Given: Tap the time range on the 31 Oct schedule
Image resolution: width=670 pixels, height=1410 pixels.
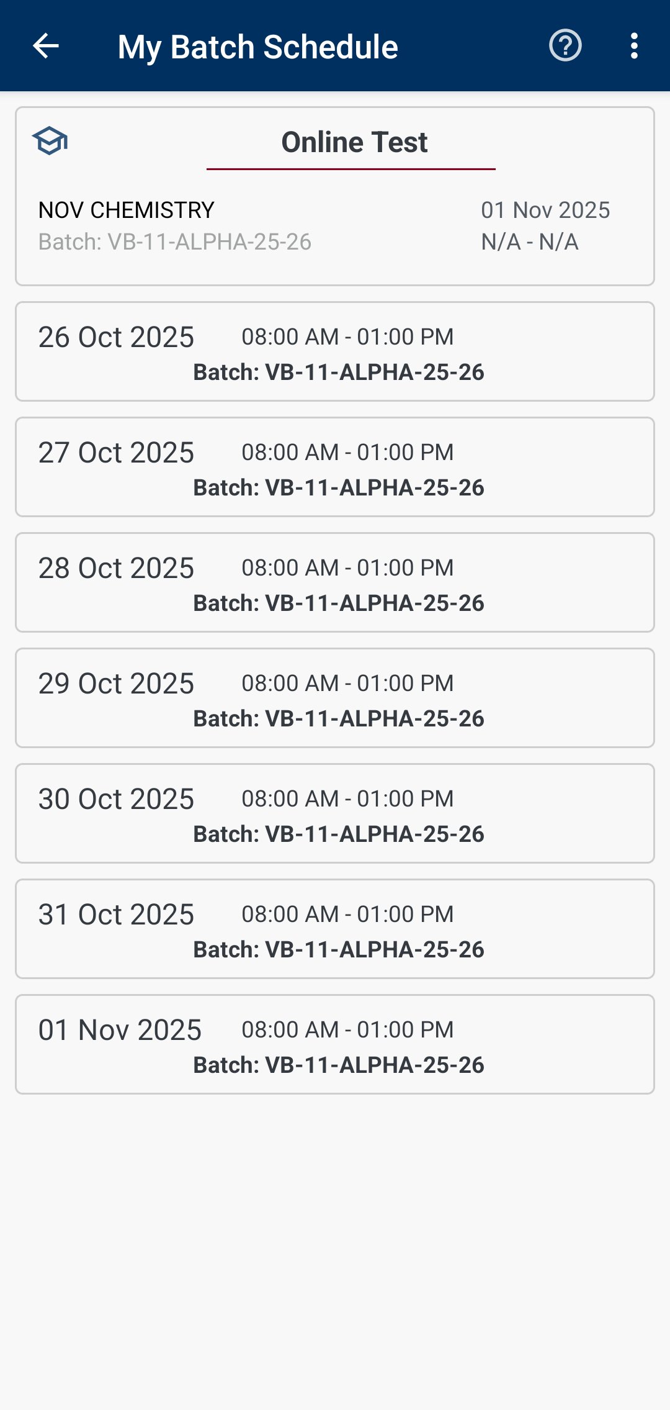Looking at the screenshot, I should click(347, 914).
